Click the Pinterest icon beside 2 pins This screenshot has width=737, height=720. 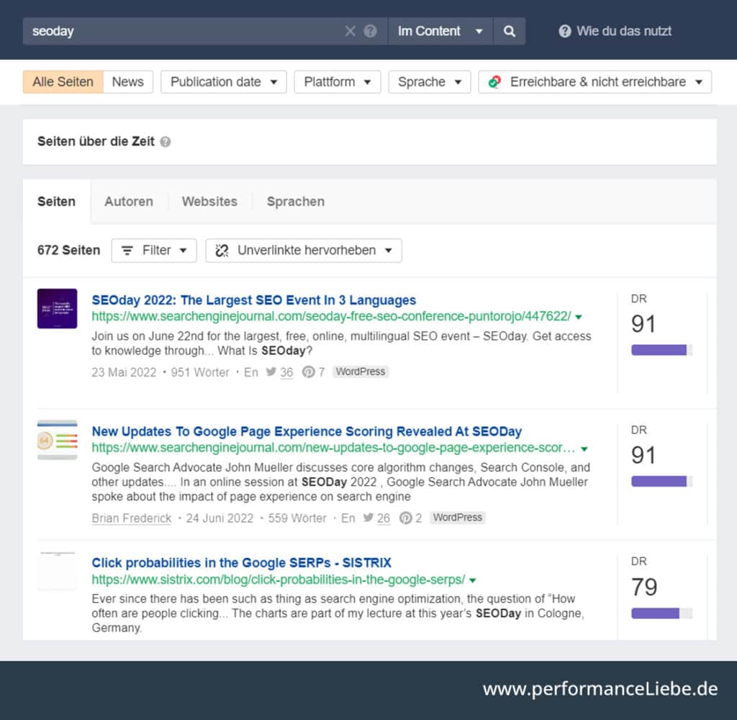pyautogui.click(x=405, y=518)
